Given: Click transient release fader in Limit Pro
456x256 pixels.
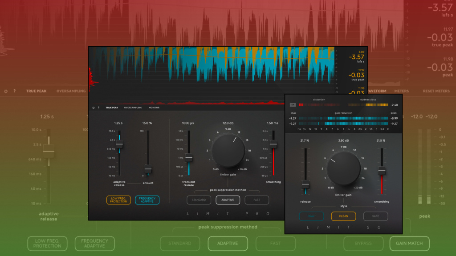Looking at the screenshot, I should tap(189, 158).
